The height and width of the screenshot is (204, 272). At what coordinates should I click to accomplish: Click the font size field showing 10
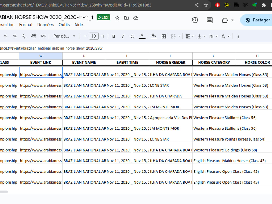94,36
